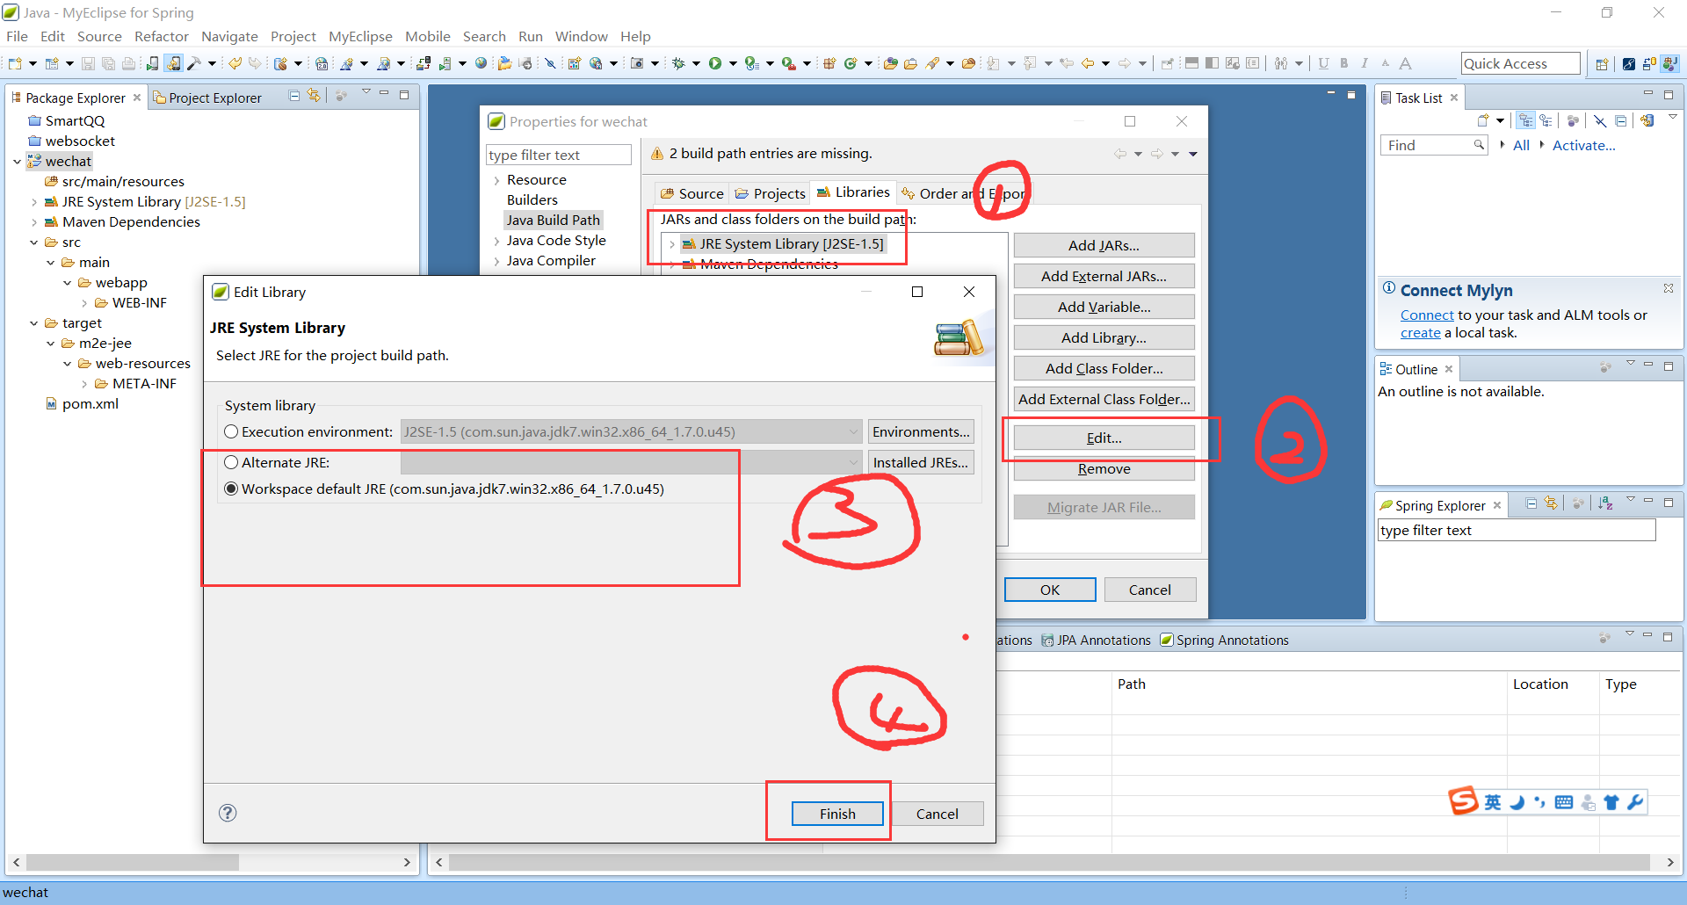Click the help question mark icon
1687x905 pixels.
pyautogui.click(x=228, y=813)
